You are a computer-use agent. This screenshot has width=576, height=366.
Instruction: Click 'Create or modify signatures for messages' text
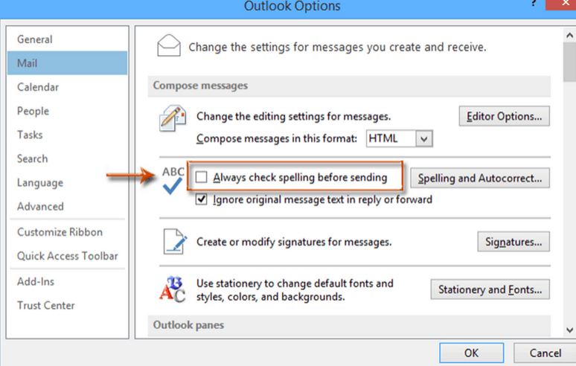(x=294, y=242)
